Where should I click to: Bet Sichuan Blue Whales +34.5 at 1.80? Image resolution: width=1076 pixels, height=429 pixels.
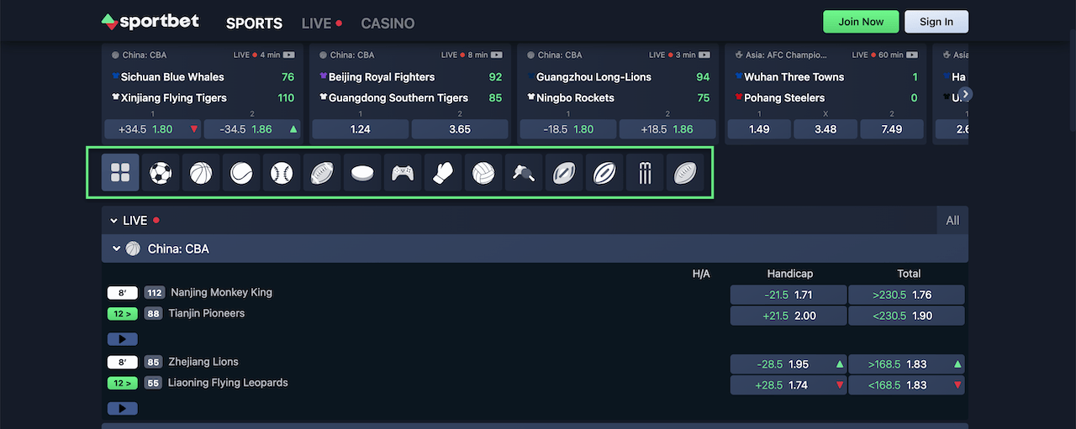coord(153,129)
